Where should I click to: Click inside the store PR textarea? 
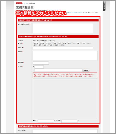65,56
